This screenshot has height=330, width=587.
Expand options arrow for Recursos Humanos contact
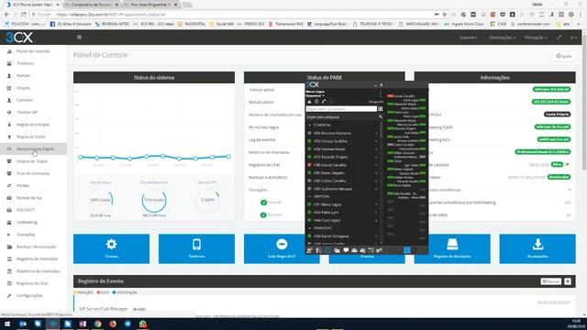click(377, 133)
